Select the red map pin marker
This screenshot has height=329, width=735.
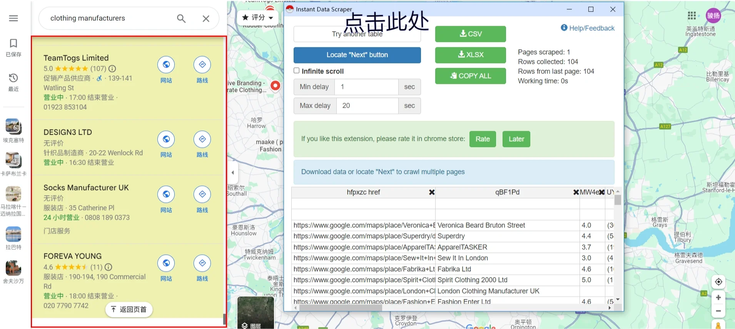pos(275,85)
